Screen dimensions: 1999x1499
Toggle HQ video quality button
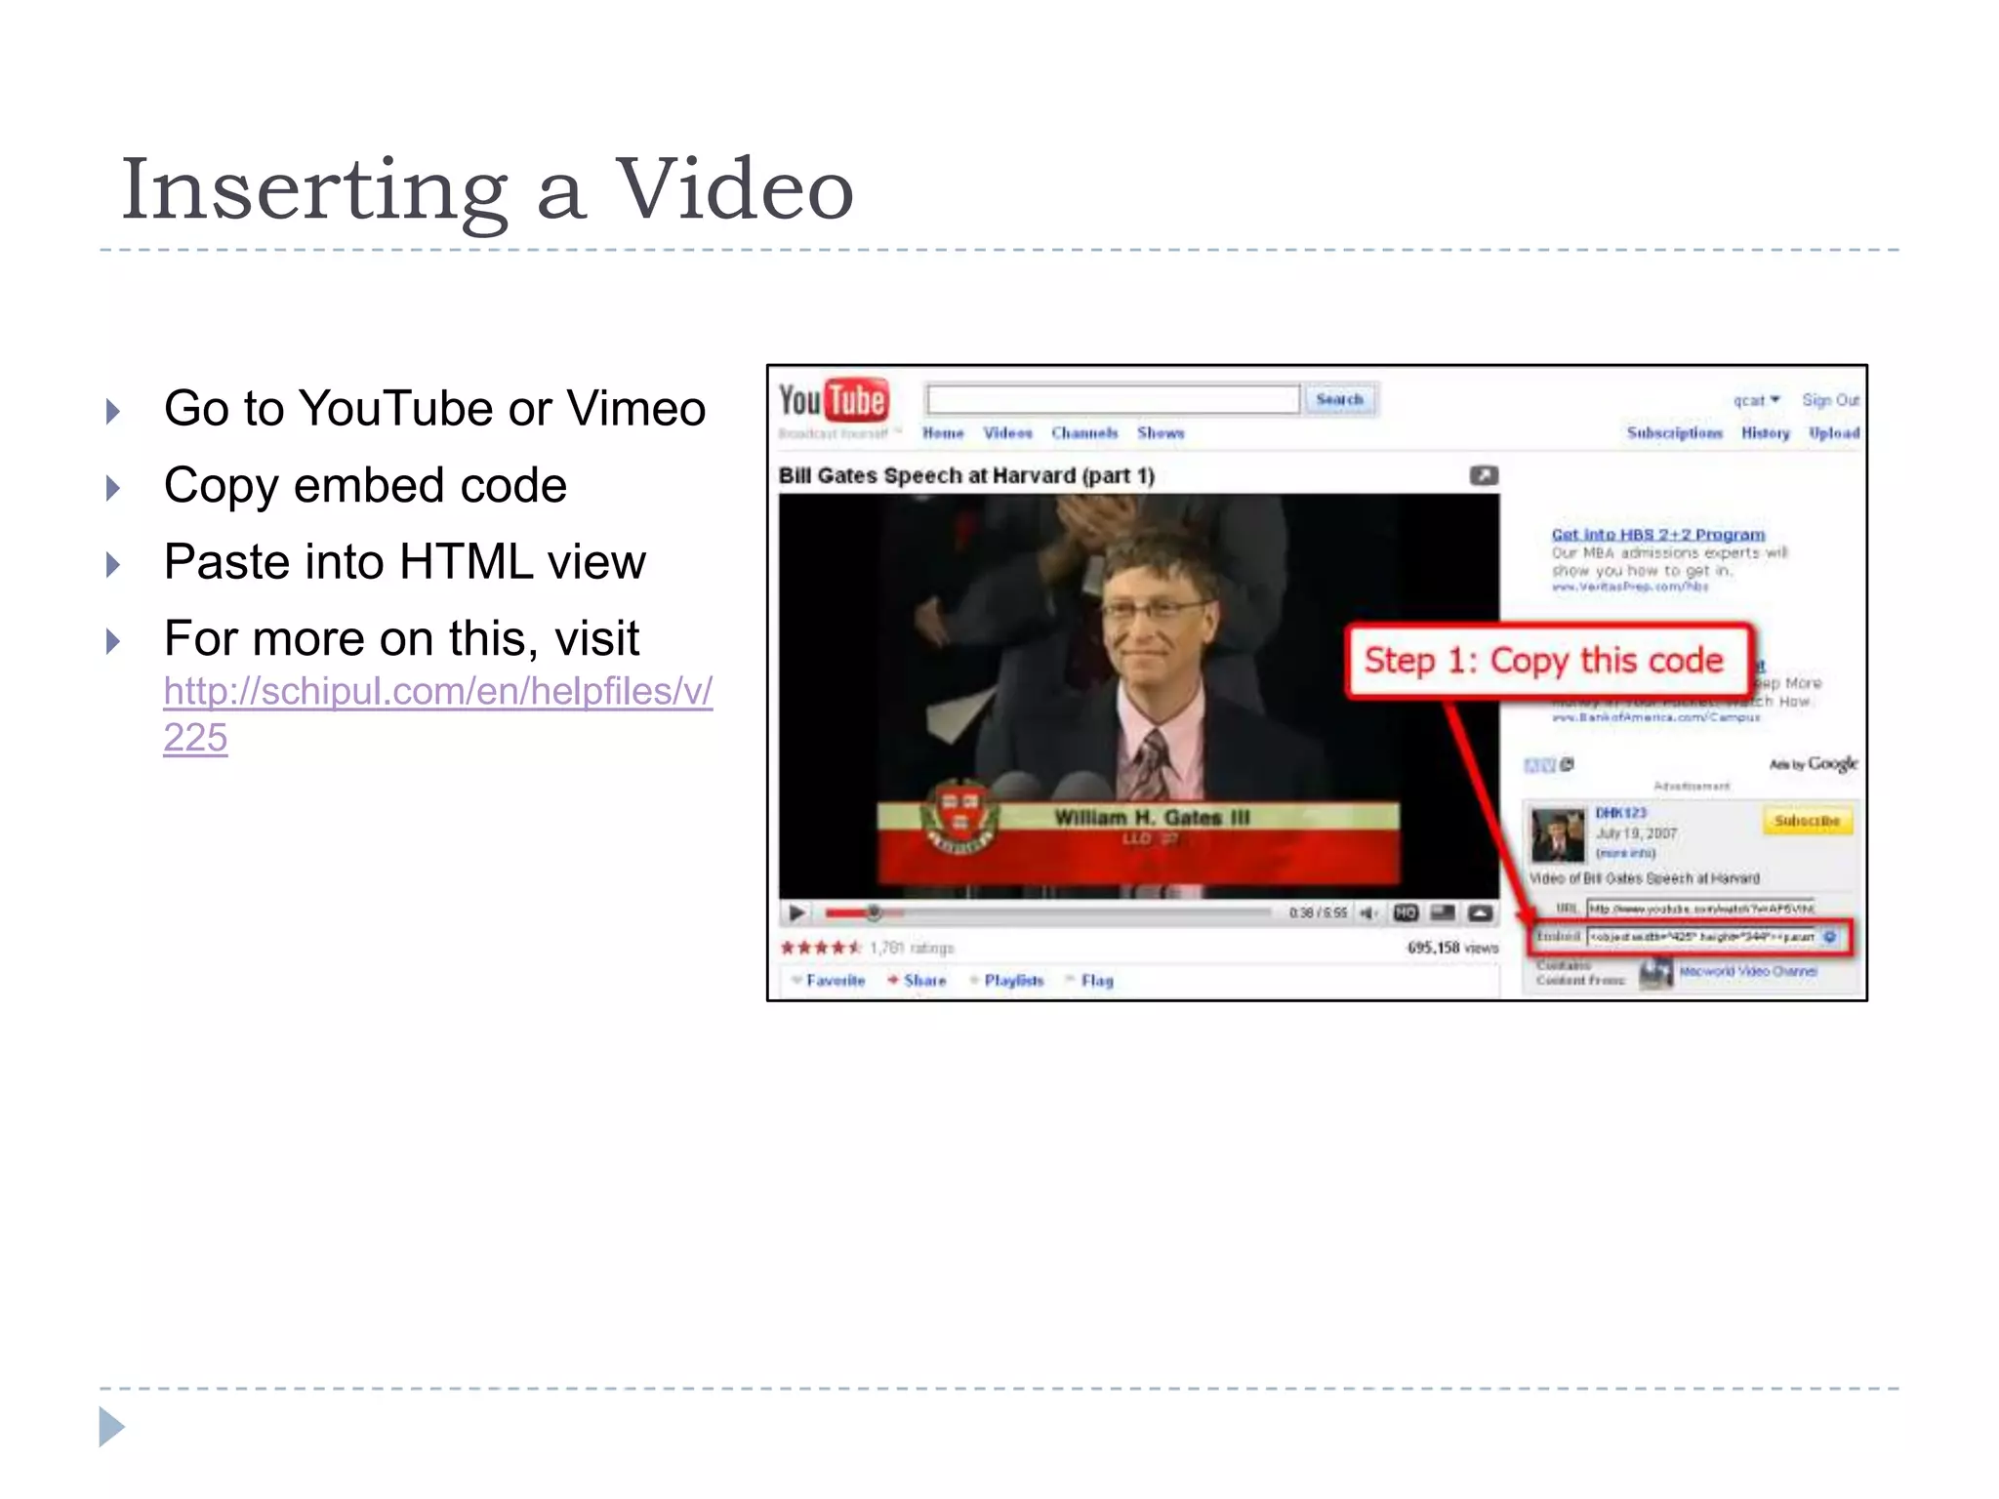[1406, 912]
